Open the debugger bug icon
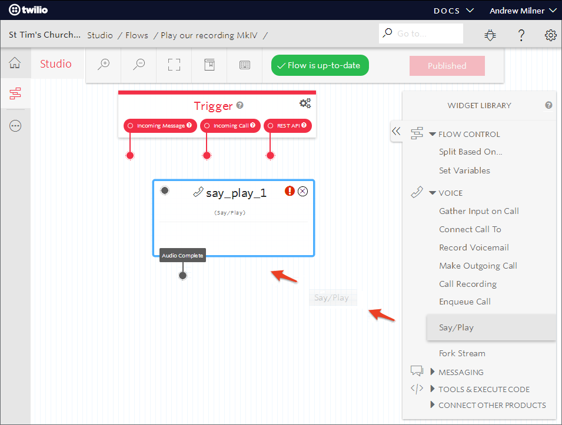The image size is (562, 425). point(490,35)
